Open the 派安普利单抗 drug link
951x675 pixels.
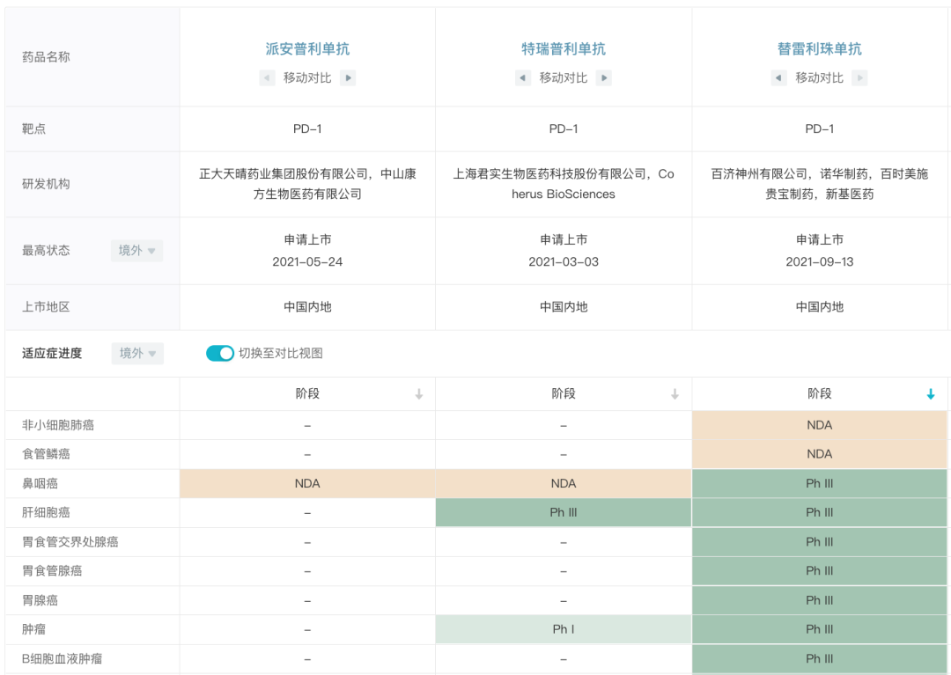click(x=307, y=49)
